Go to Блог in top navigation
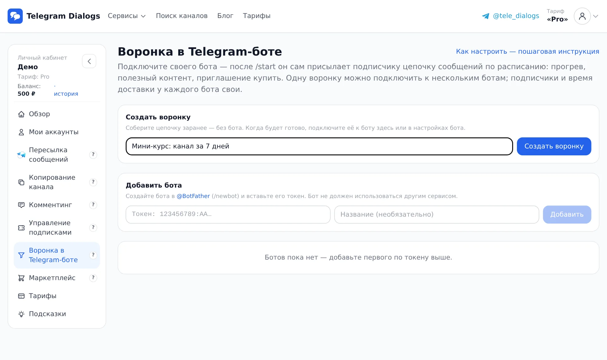 click(225, 16)
